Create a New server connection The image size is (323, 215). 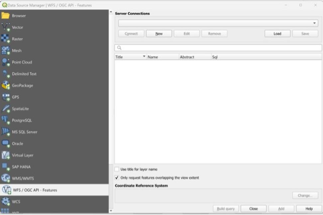coord(159,34)
